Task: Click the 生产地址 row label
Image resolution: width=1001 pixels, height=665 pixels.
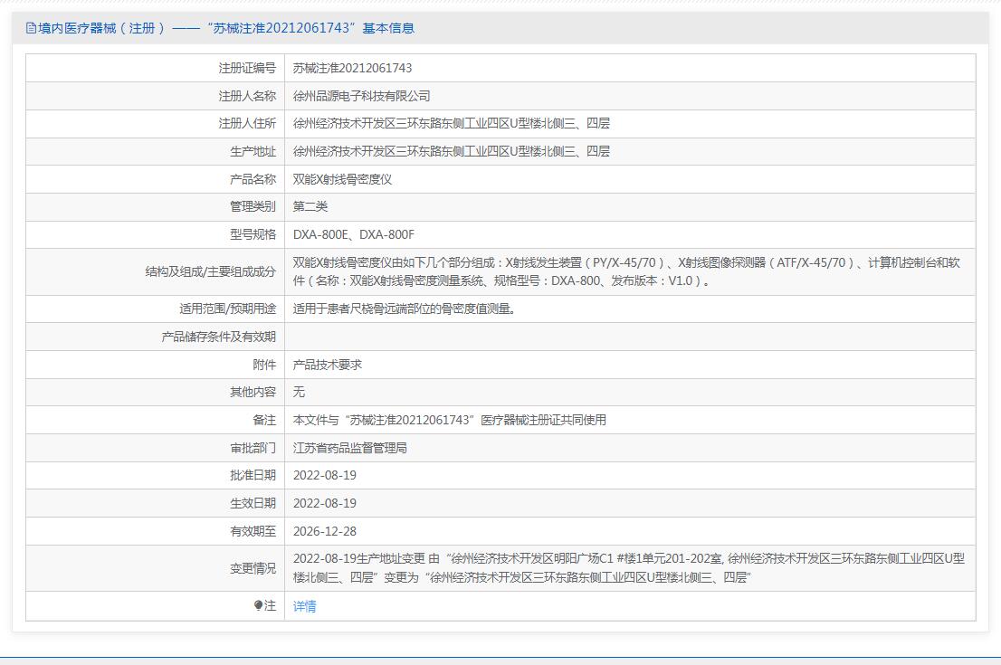Action: coord(253,151)
